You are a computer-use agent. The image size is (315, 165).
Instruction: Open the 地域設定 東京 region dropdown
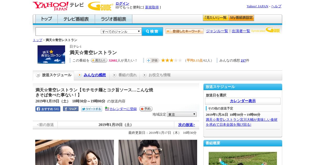[x=182, y=114]
